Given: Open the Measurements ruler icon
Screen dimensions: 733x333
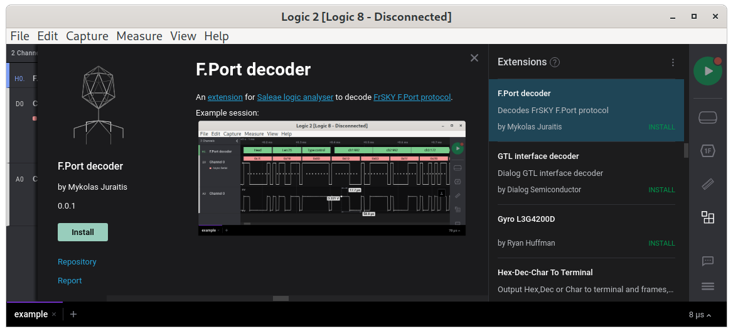Looking at the screenshot, I should click(708, 184).
